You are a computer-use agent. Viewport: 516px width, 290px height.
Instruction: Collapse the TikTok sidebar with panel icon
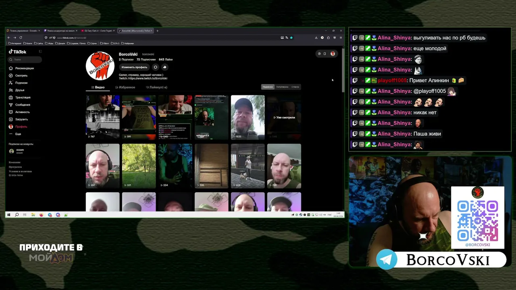pyautogui.click(x=40, y=52)
